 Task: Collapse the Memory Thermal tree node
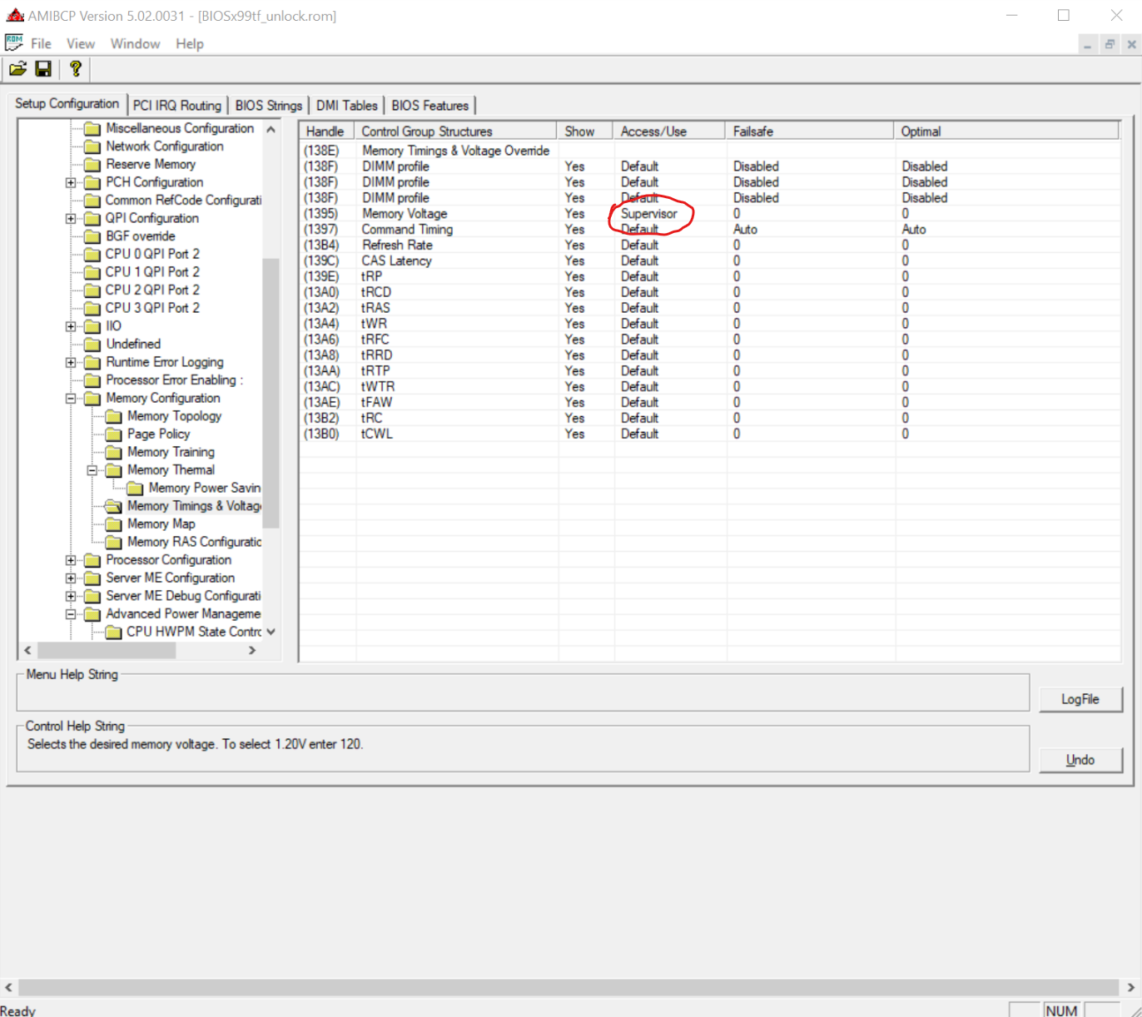click(x=92, y=470)
